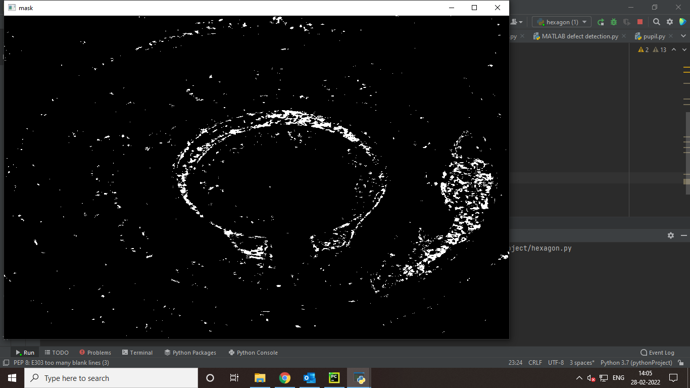Hide the Run tool window with minus
This screenshot has width=690, height=388.
(x=684, y=235)
